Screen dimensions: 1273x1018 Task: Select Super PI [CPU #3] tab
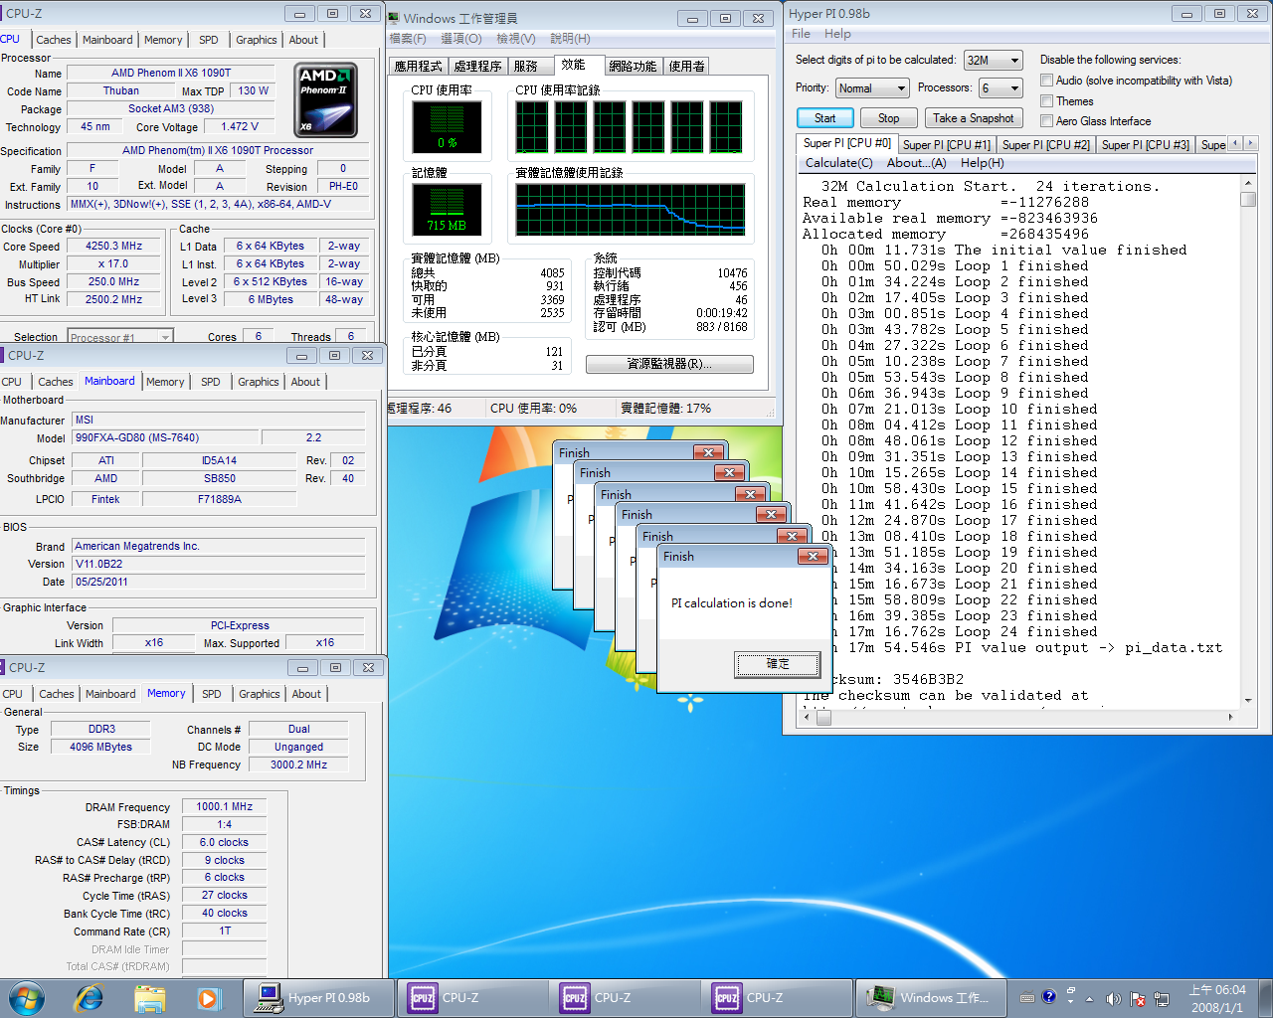click(x=1145, y=145)
